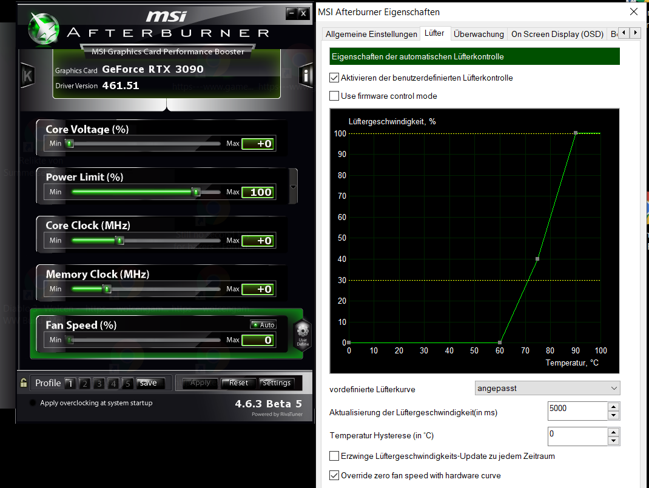Click 'Powered by RivaTuner' text
The height and width of the screenshot is (488, 649).
(x=277, y=415)
